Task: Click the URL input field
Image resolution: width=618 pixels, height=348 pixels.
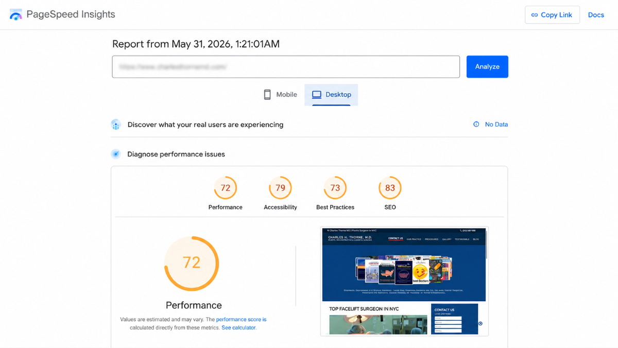Action: (286, 67)
